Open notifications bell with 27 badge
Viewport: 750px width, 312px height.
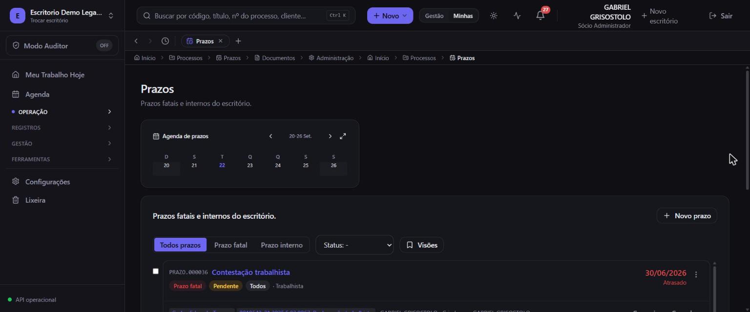[x=541, y=16]
